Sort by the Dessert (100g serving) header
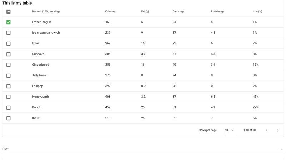Screen dimensions: 286x160 click(x=46, y=11)
